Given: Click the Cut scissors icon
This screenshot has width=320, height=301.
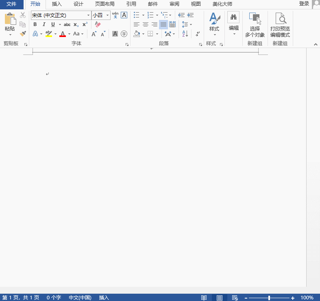Looking at the screenshot, I should click(23, 15).
